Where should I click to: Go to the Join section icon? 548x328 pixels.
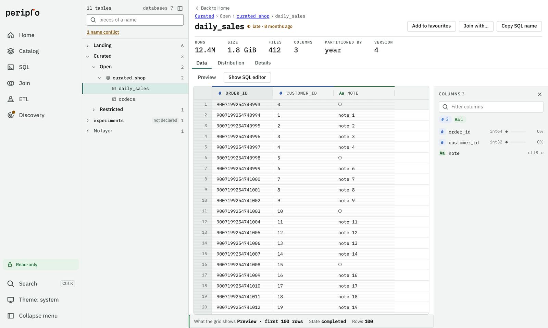[11, 83]
